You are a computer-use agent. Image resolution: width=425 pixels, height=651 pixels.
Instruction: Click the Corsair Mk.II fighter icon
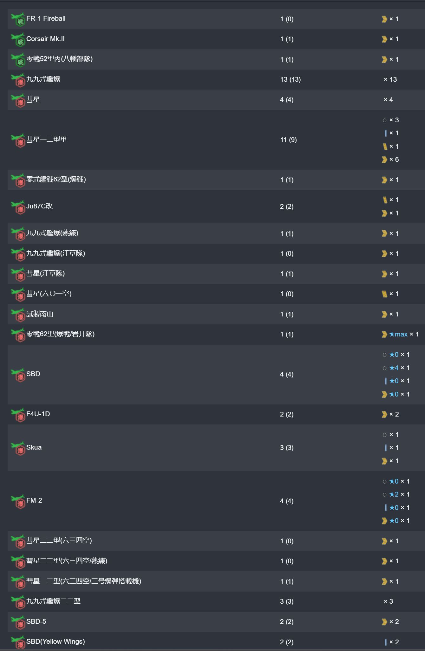[x=18, y=39]
